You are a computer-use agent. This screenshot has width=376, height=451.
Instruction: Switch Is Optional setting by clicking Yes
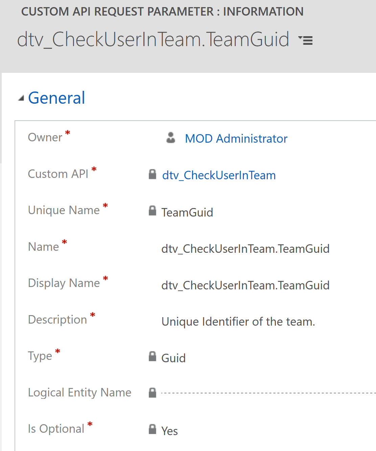point(169,431)
